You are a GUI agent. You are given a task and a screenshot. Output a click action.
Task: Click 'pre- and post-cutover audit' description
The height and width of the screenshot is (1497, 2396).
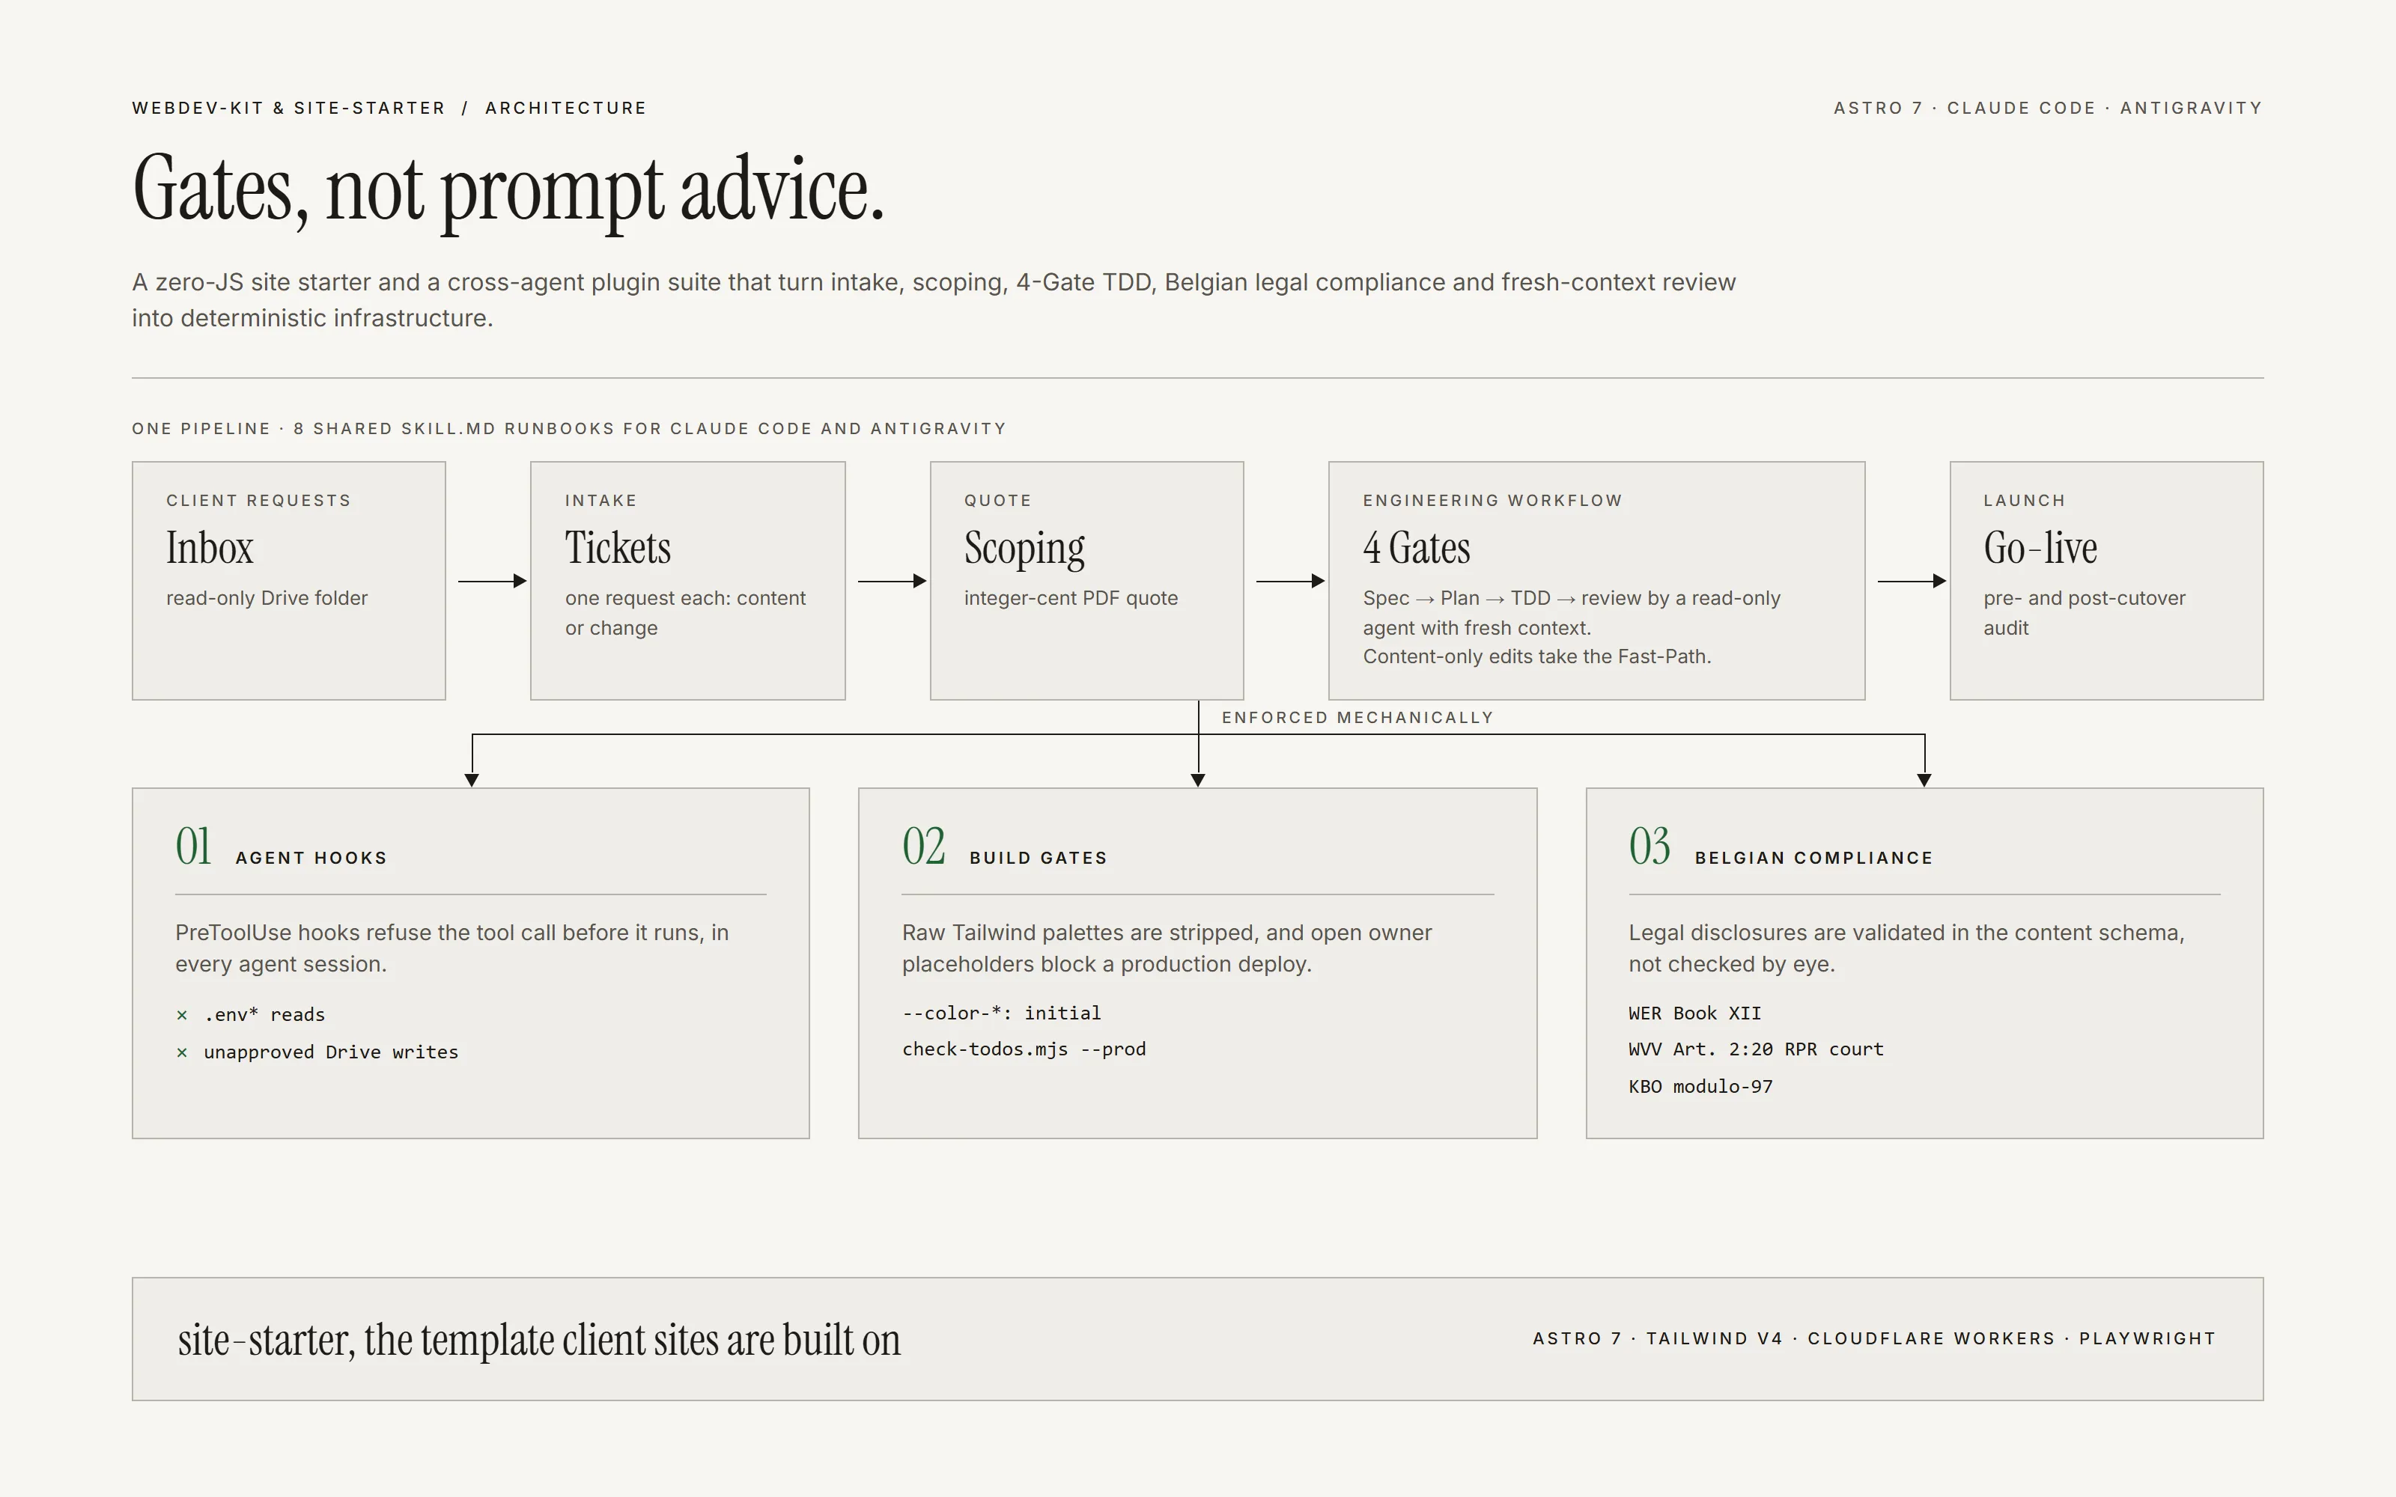pos(2084,613)
